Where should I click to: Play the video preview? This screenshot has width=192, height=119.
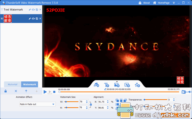tap(45, 92)
